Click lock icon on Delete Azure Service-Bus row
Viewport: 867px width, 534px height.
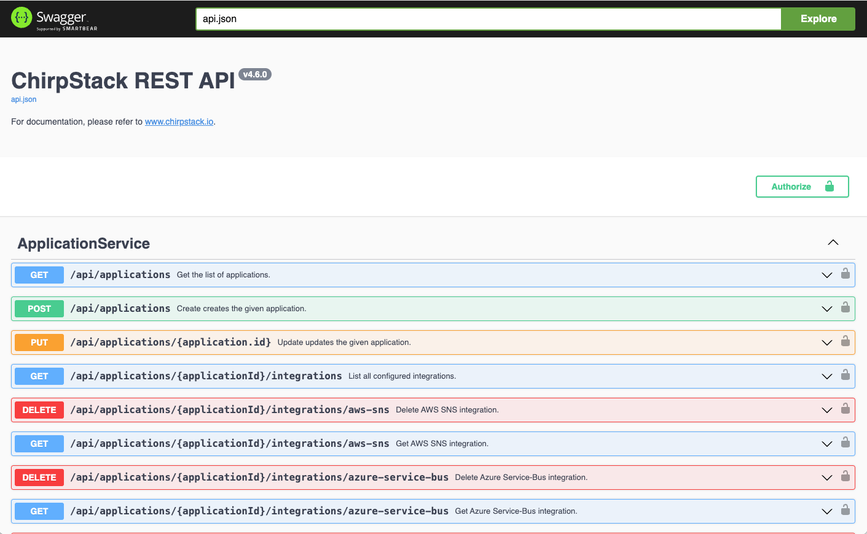click(845, 476)
